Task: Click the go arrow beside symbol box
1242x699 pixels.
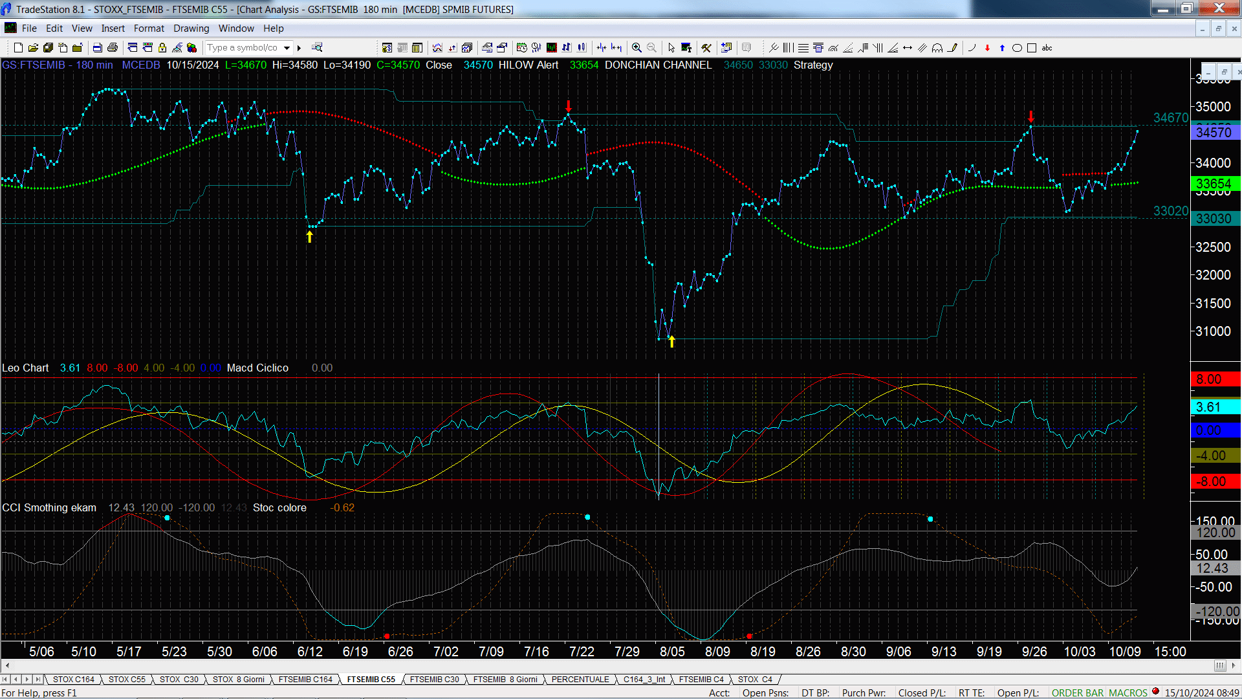Action: [299, 47]
